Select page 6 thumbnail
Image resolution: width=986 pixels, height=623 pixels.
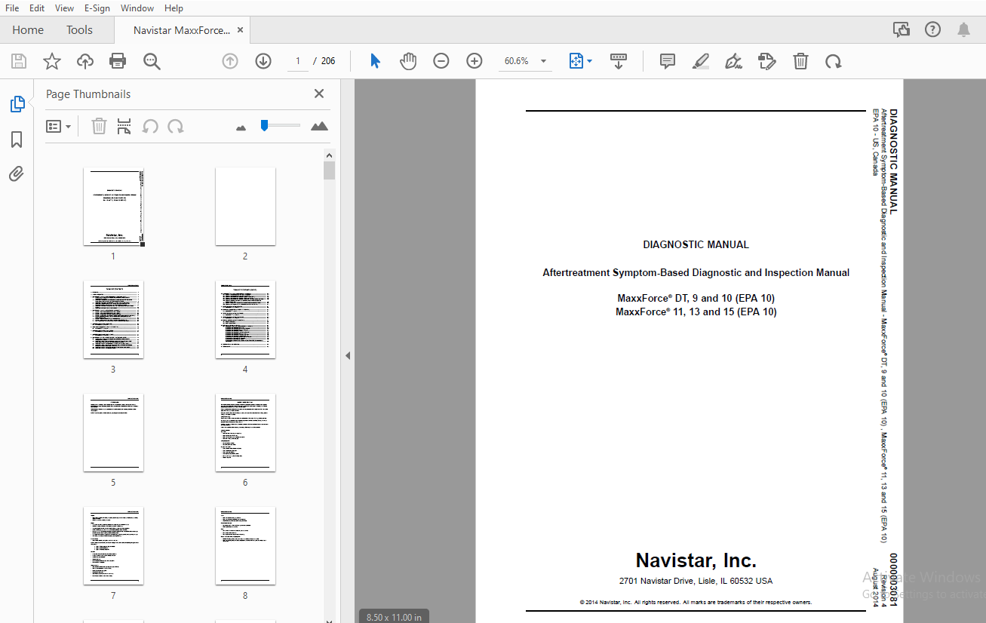245,433
